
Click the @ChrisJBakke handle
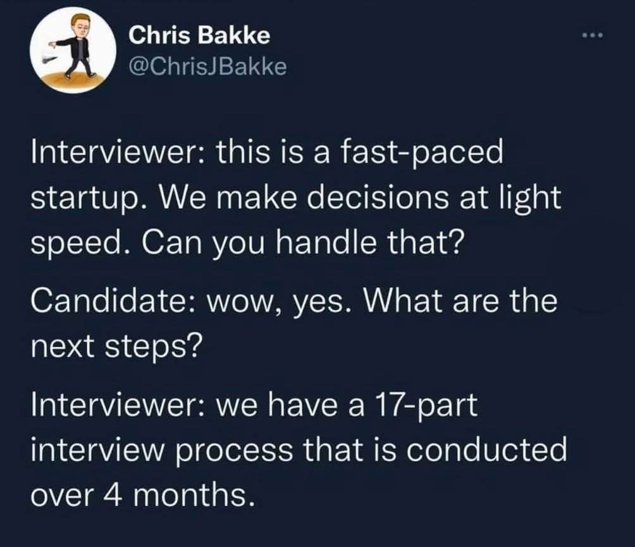tap(207, 65)
